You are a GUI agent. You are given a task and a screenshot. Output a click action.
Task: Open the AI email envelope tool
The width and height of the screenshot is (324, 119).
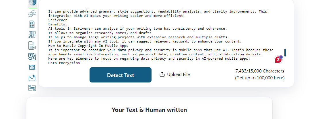click(32, 78)
